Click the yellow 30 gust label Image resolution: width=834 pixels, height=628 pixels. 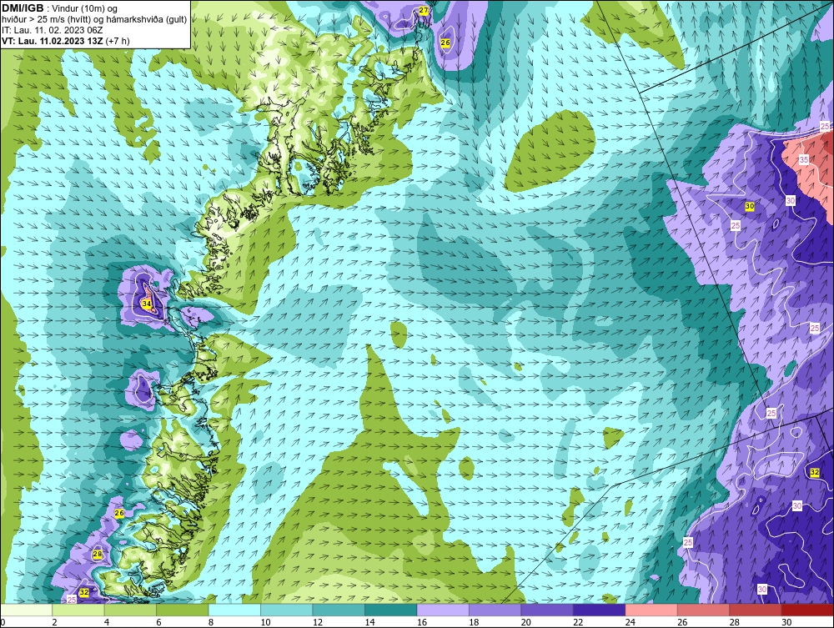click(750, 206)
